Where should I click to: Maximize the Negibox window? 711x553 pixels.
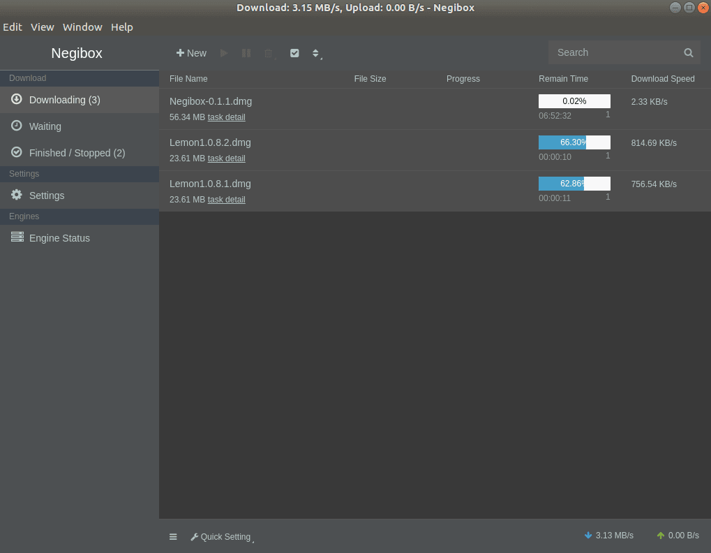689,8
